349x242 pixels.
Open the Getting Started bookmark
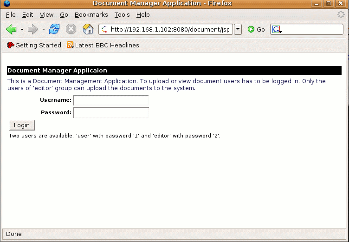34,45
